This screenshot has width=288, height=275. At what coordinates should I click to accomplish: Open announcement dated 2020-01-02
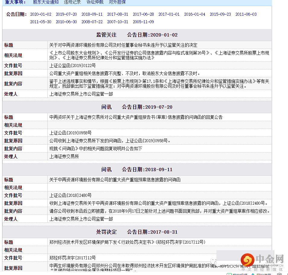click(41, 14)
